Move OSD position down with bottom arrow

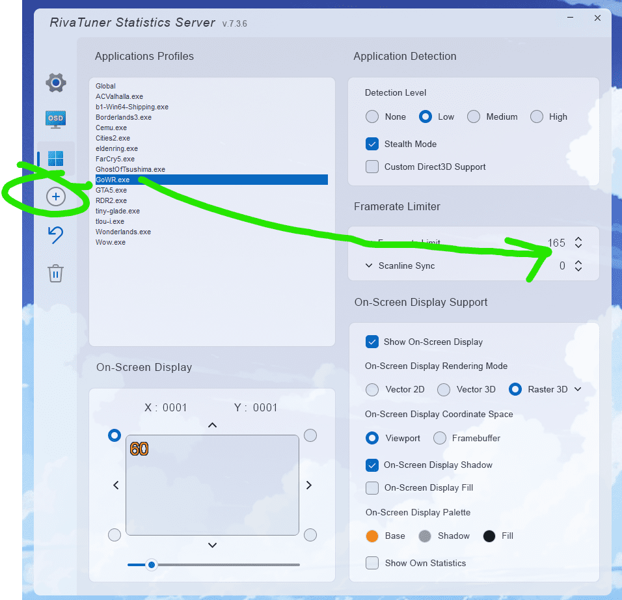pyautogui.click(x=212, y=545)
